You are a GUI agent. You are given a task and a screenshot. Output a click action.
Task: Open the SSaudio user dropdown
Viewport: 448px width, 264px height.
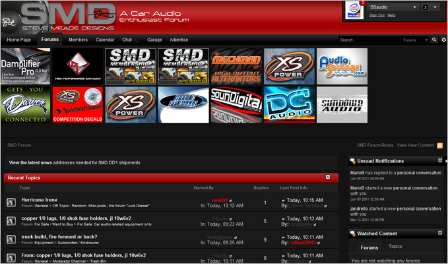click(x=393, y=7)
